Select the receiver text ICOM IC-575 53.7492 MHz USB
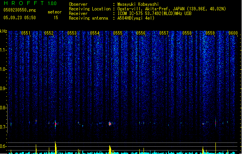The width and height of the screenshot is (242, 154). (154, 13)
